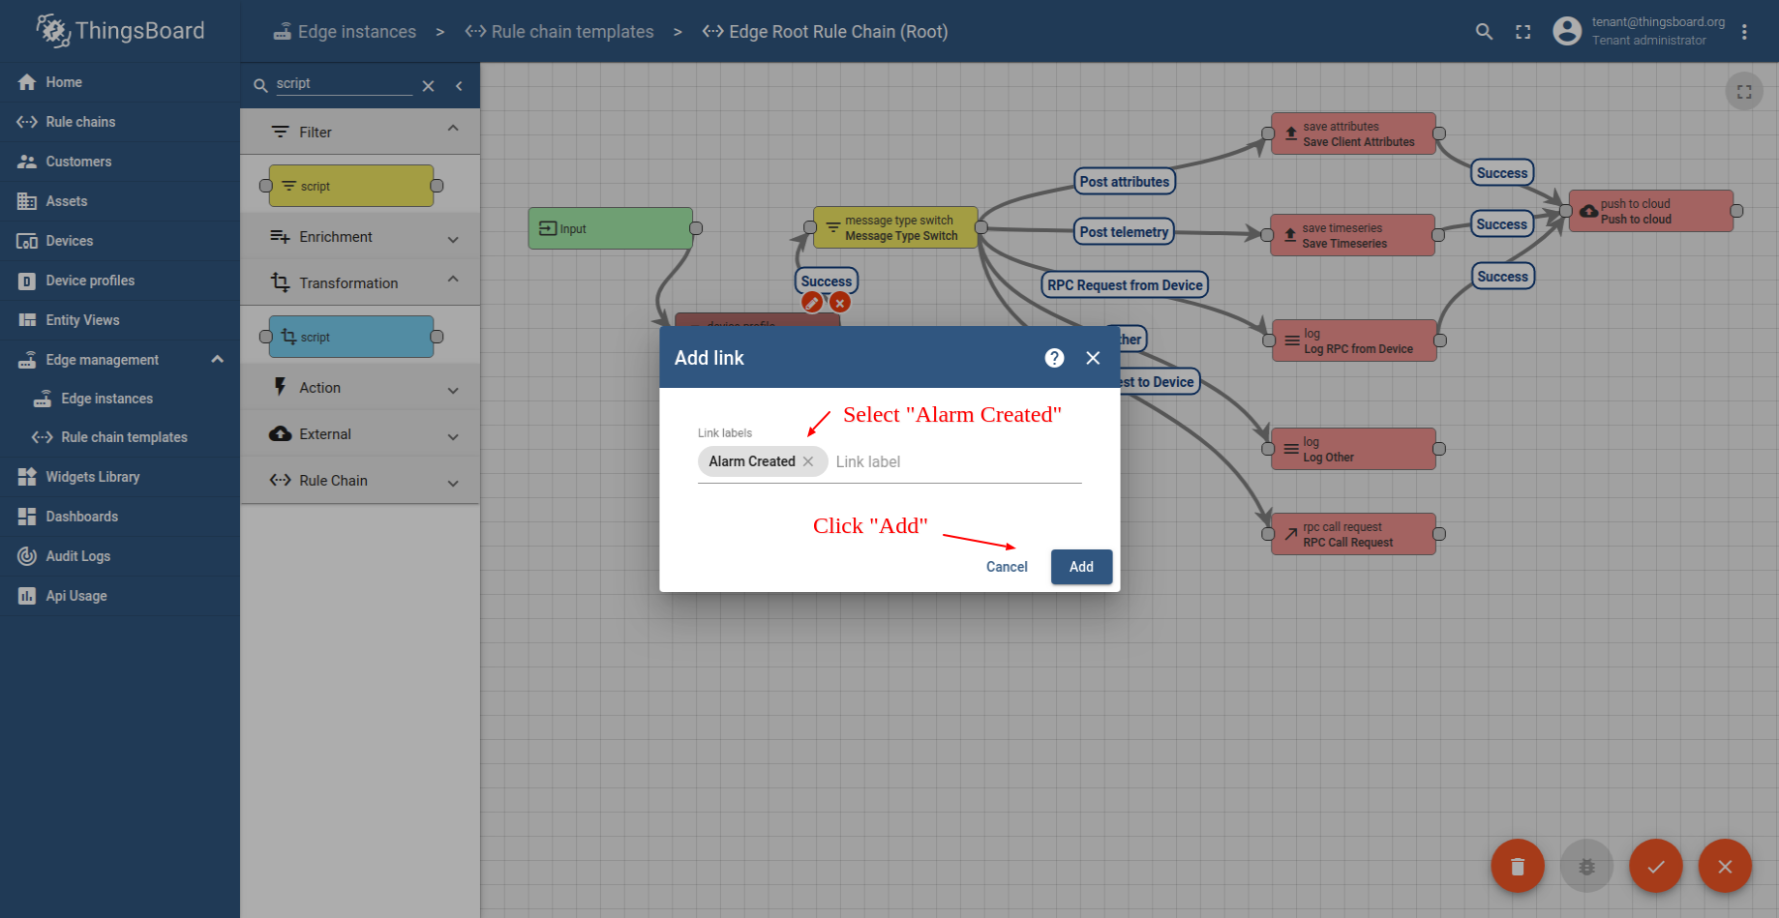Viewport: 1779px width, 918px height.
Task: Click the Success label near Message Type Switch
Action: [x=827, y=281]
